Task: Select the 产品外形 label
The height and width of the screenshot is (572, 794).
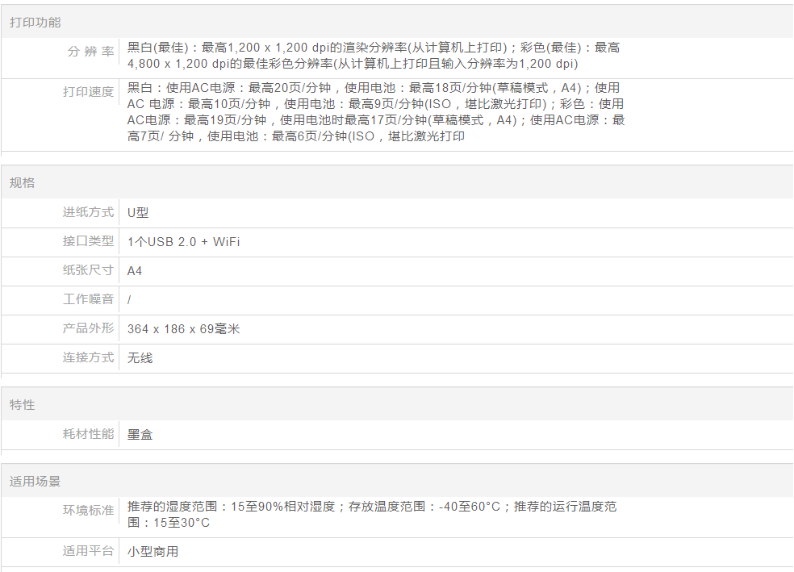Action: coord(88,329)
